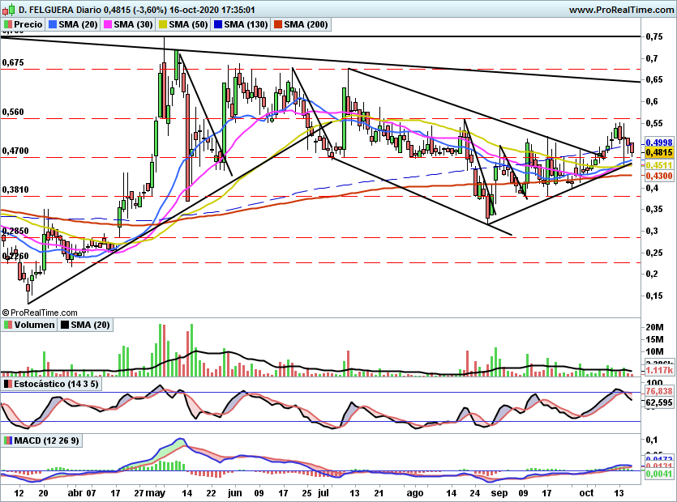The width and height of the screenshot is (677, 502).
Task: Click the level label 0,2850
Action: (x=15, y=231)
